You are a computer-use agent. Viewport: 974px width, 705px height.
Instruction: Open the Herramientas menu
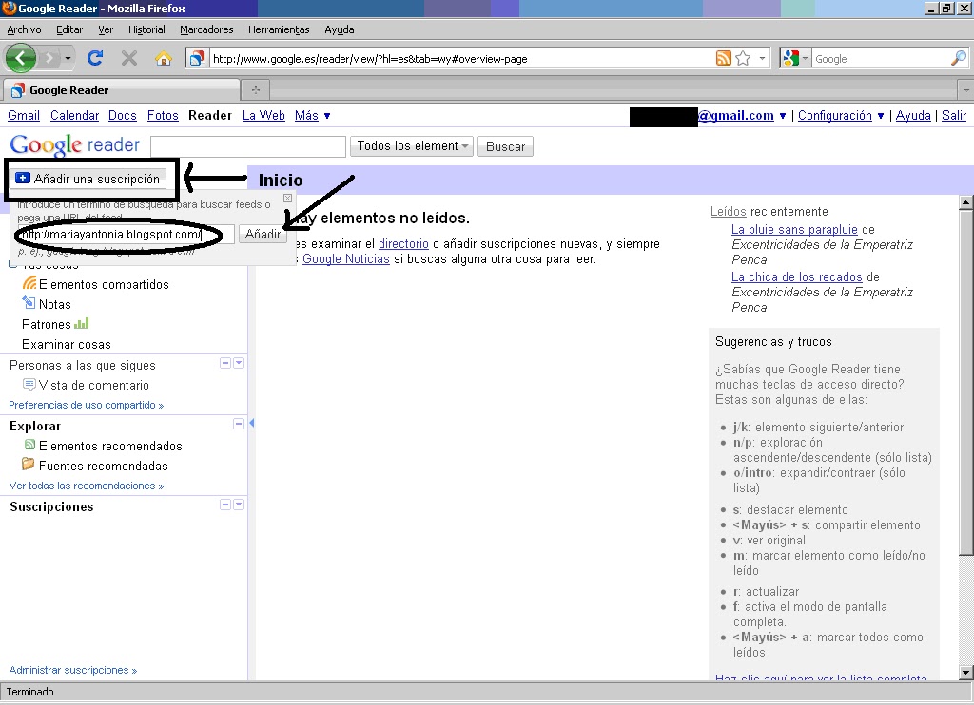[279, 29]
